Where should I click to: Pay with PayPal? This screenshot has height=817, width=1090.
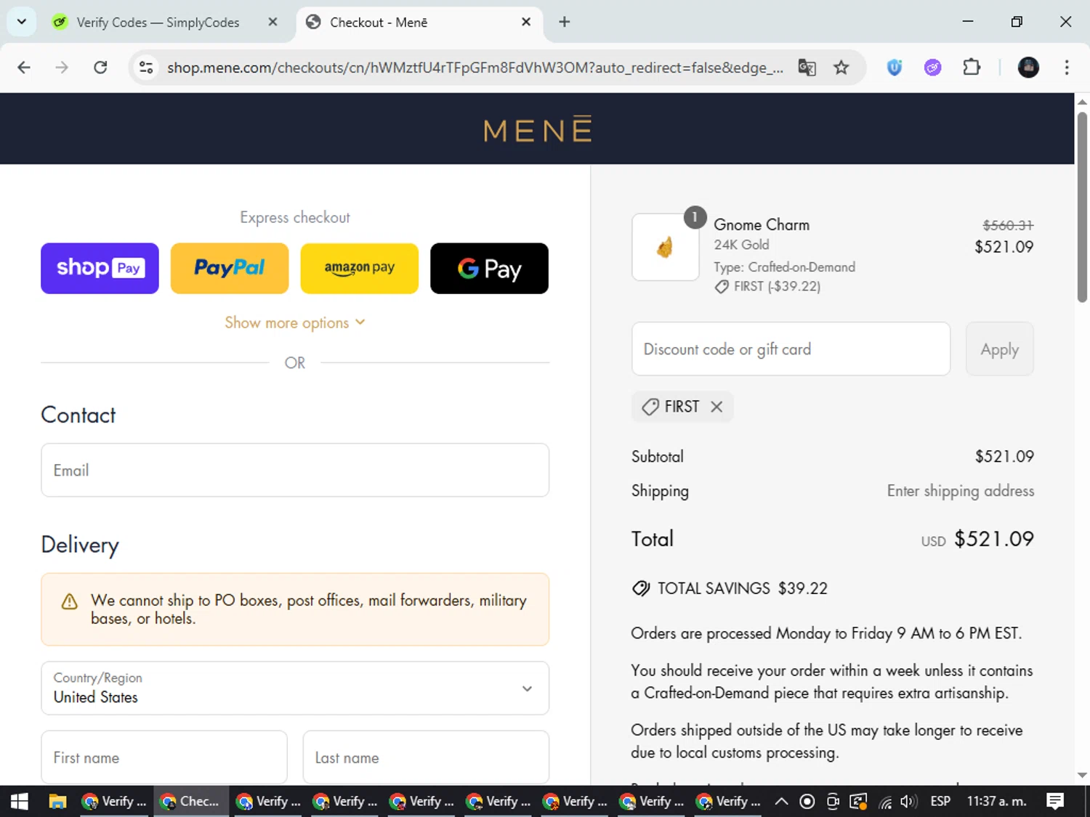[230, 268]
